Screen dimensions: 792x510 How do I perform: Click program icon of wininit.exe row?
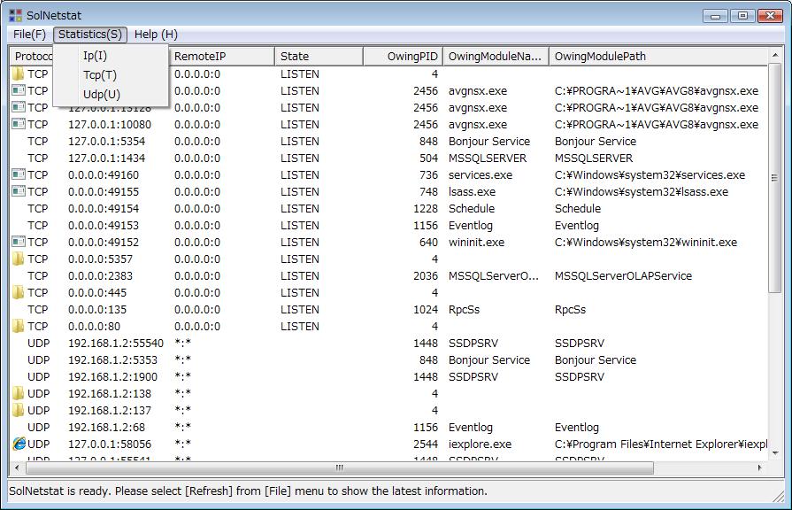(x=19, y=242)
